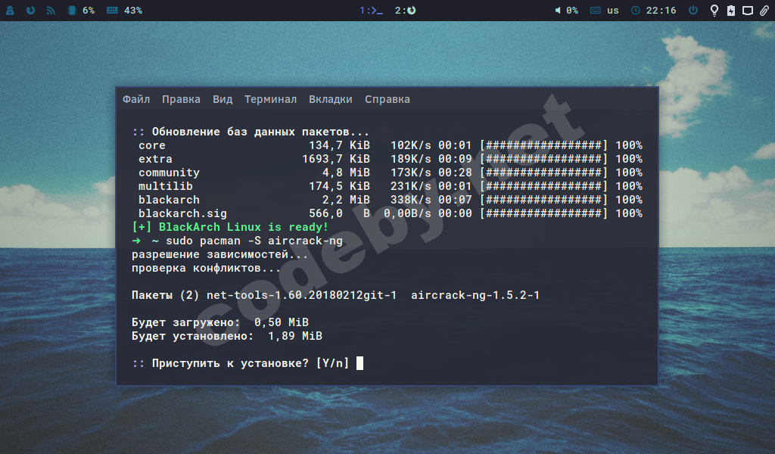Click the RSS feed icon
The image size is (775, 454).
[51, 11]
